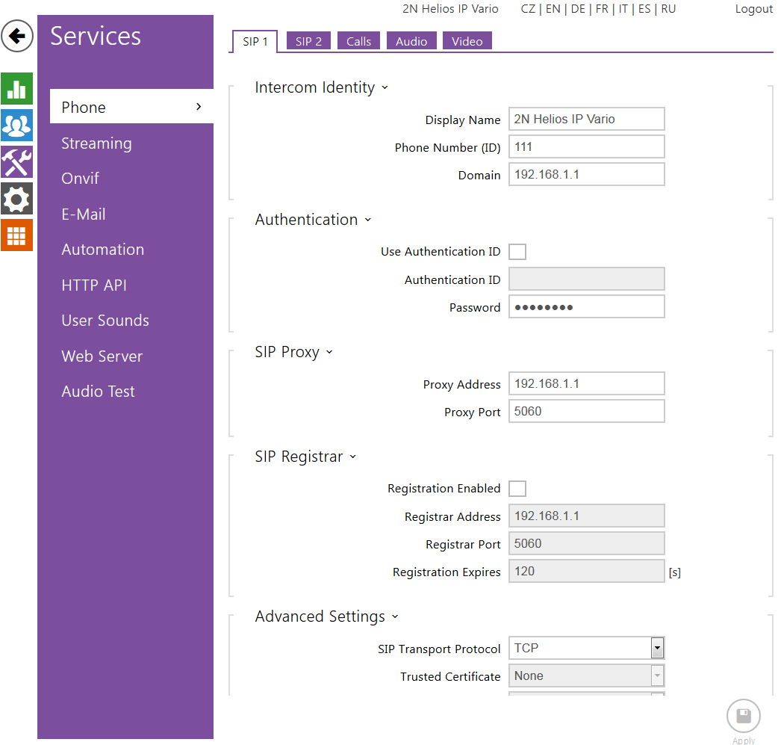Image resolution: width=778 pixels, height=745 pixels.
Task: Switch language to DE
Action: [578, 9]
